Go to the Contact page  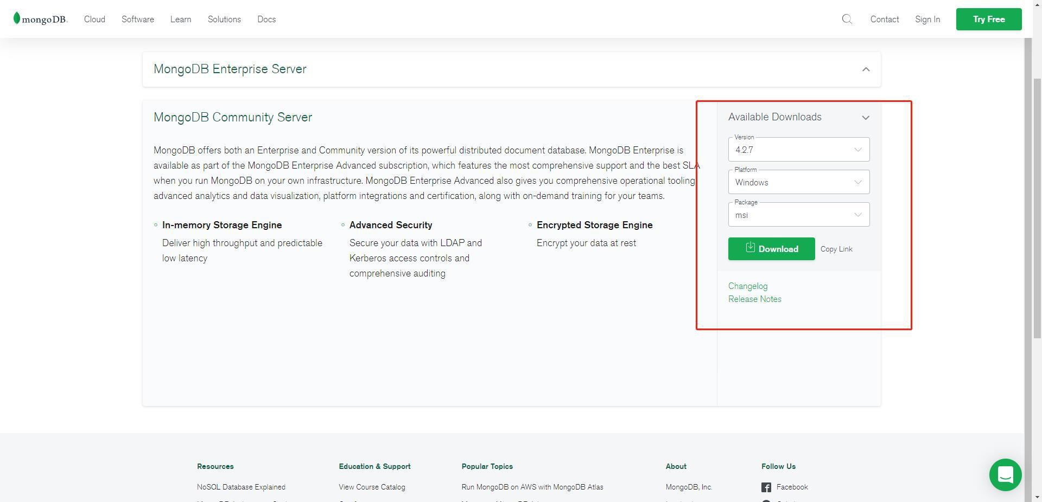885,19
